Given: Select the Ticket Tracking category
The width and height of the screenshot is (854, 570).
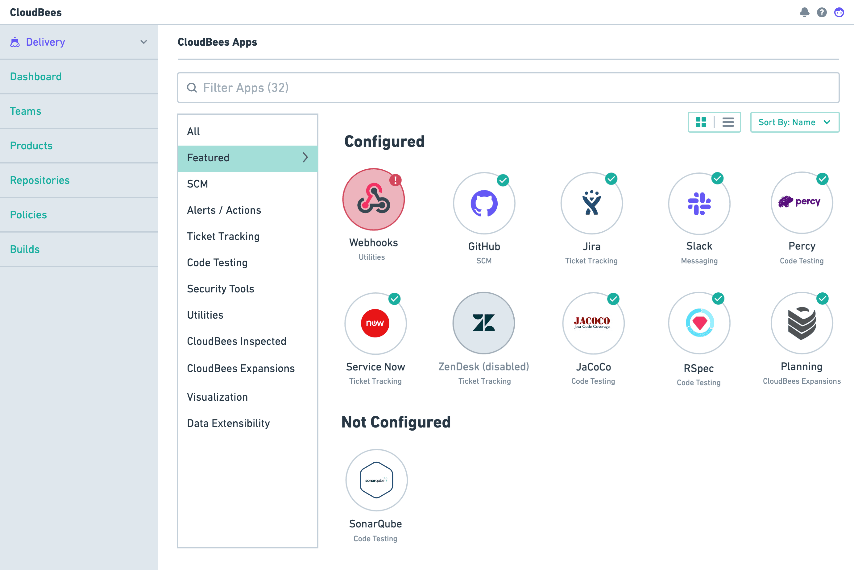Looking at the screenshot, I should pyautogui.click(x=223, y=236).
